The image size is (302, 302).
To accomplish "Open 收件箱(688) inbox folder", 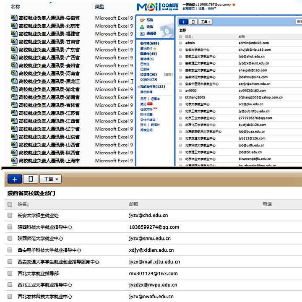I will (x=149, y=43).
